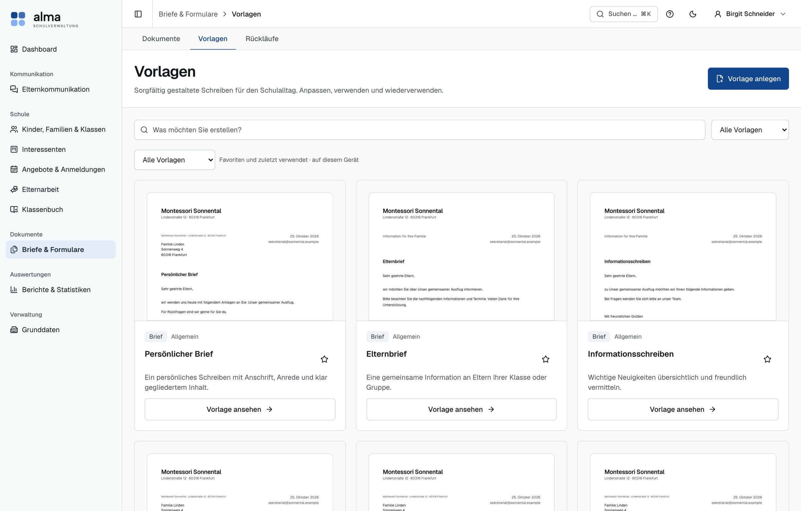Toggle dark mode with the moon icon
This screenshot has width=801, height=511.
pos(693,14)
